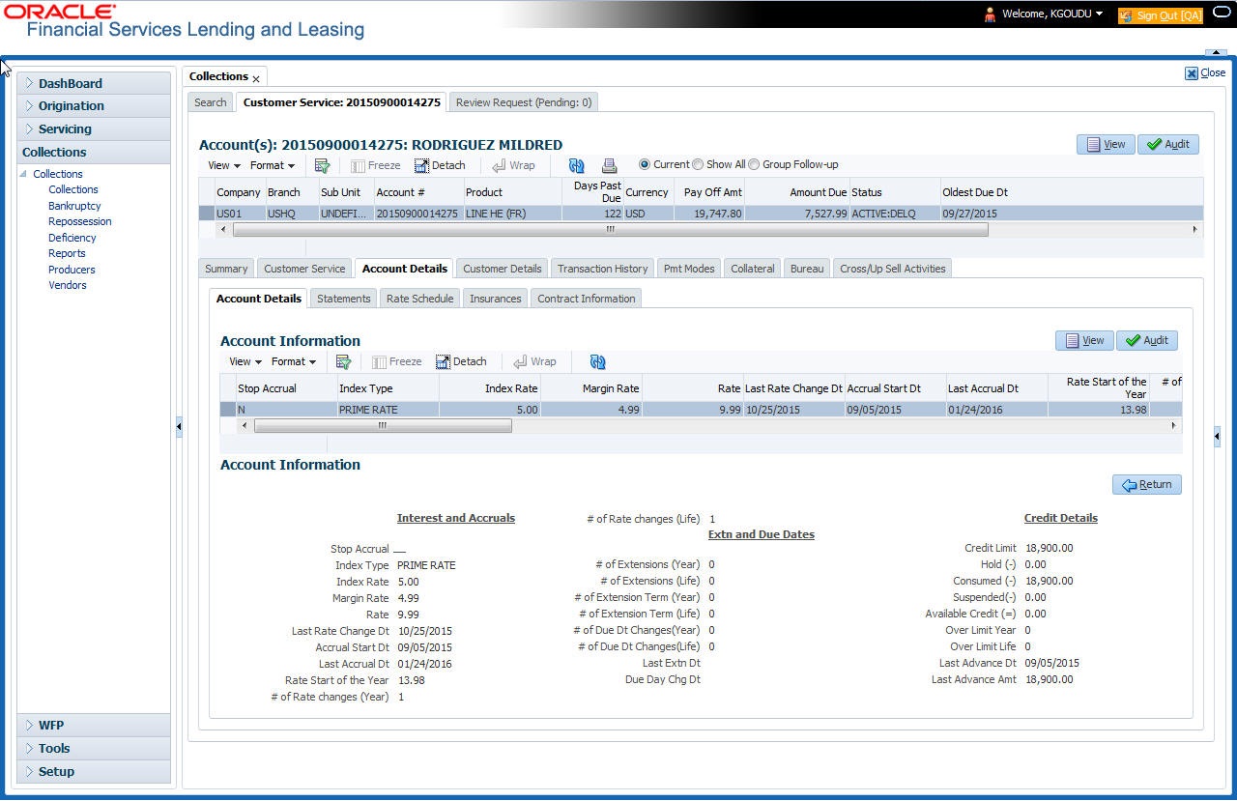Open the Format dropdown in accounts toolbar
This screenshot has width=1237, height=801.
273,165
